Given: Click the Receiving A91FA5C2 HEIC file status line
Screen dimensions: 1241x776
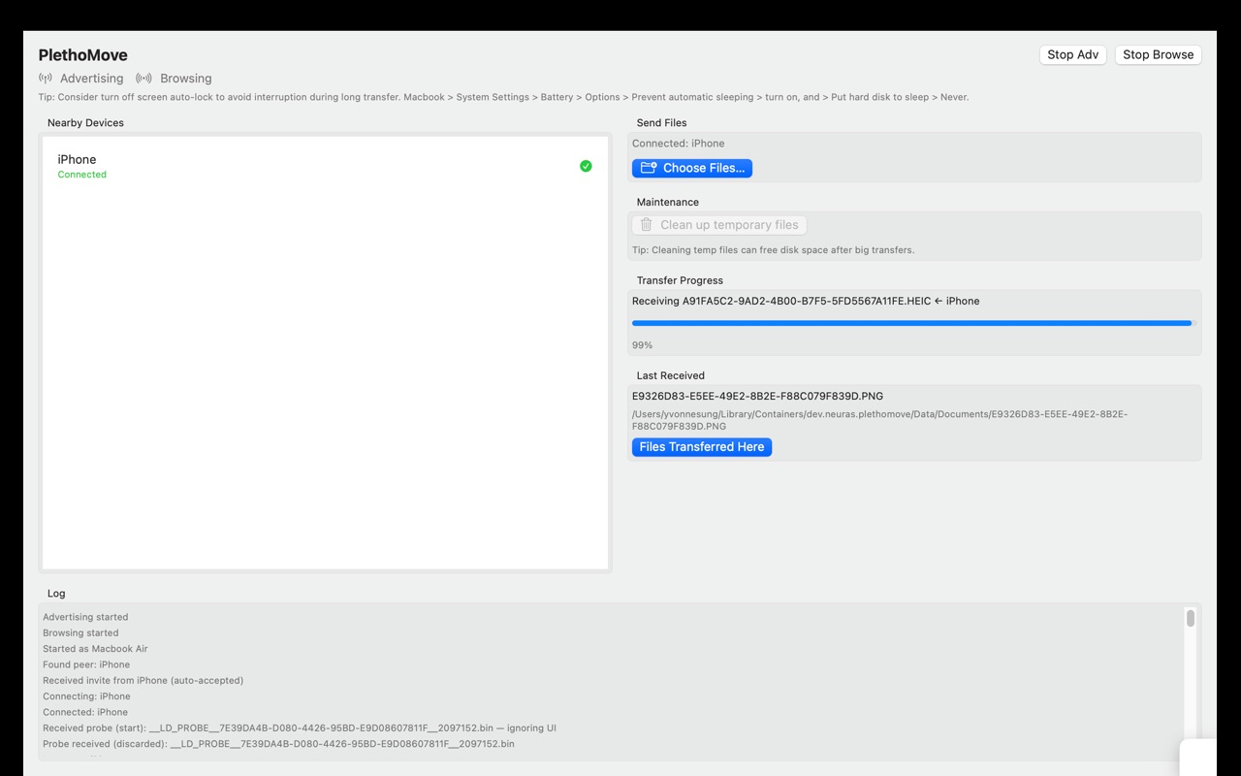Looking at the screenshot, I should [x=806, y=301].
